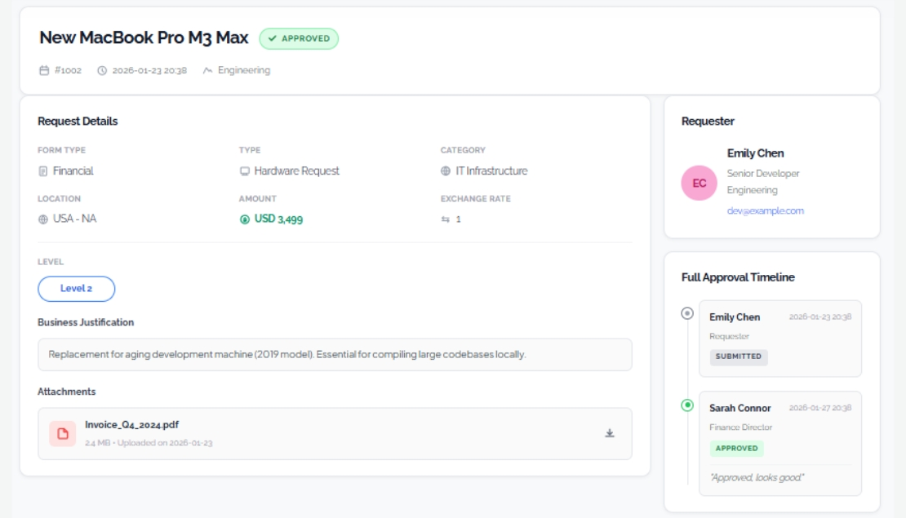
Task: Download the Invoice_Q4_2024.pdf attachment
Action: pyautogui.click(x=610, y=433)
